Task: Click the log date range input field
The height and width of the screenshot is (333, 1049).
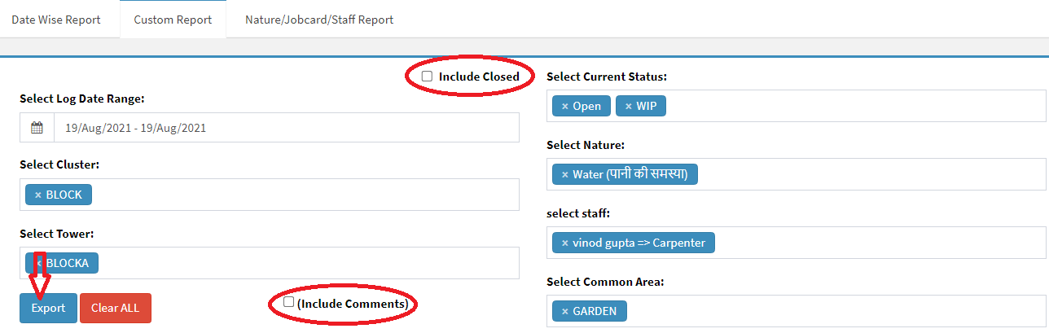Action: (x=285, y=128)
